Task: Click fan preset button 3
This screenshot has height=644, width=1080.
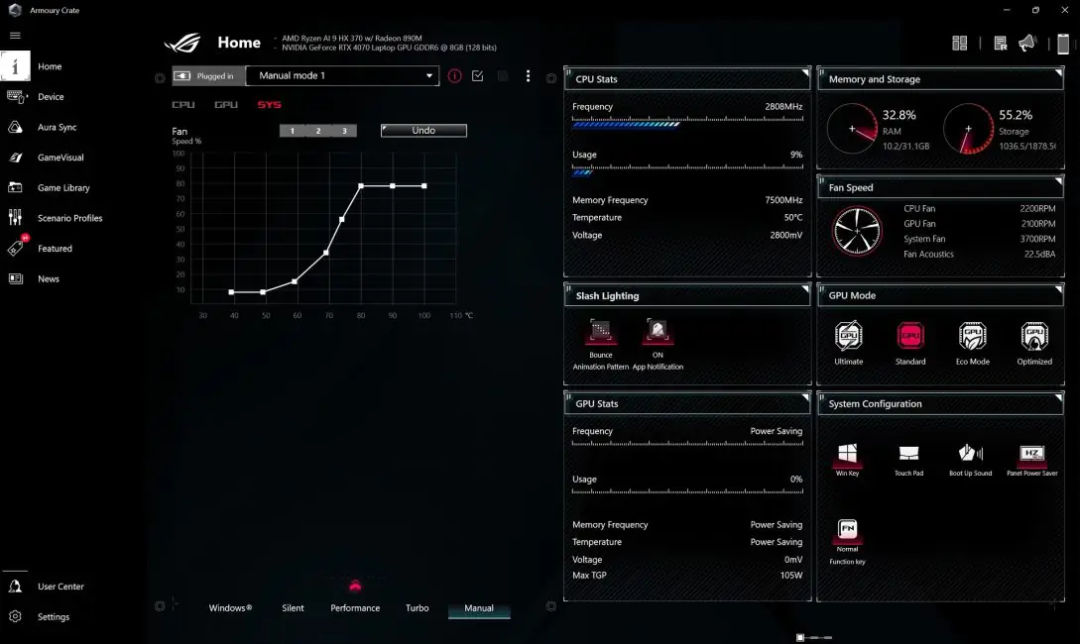Action: coord(344,131)
